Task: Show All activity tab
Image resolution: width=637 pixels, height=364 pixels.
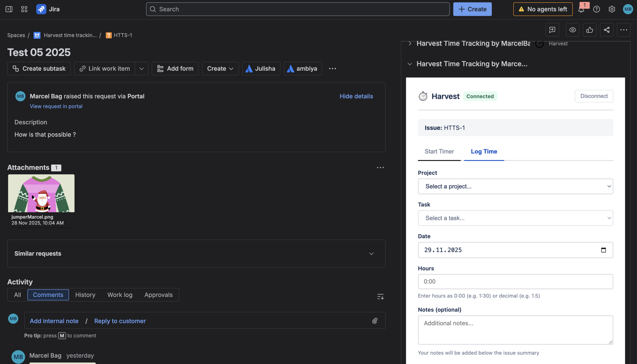Action: click(x=17, y=295)
